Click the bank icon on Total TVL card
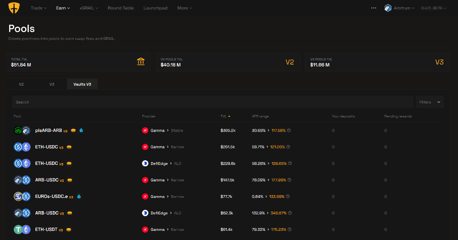Image resolution: width=458 pixels, height=240 pixels. 141,62
